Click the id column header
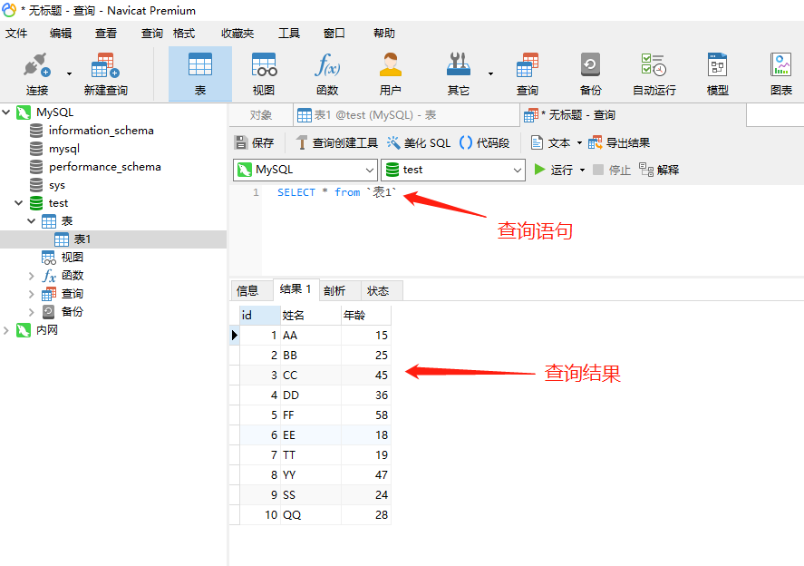 coord(260,315)
